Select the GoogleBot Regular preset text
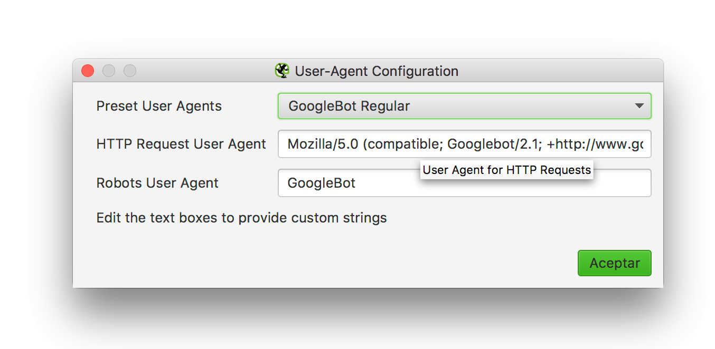The image size is (715, 349). [x=349, y=106]
